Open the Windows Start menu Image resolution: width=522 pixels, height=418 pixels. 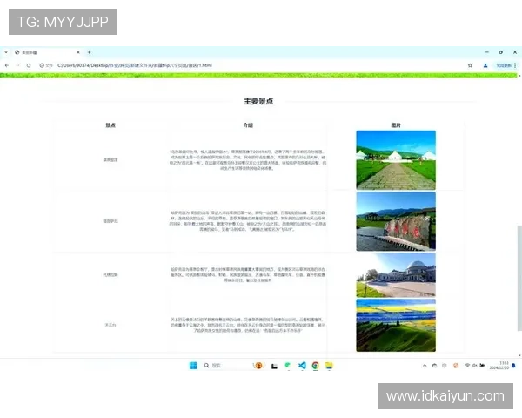193,366
